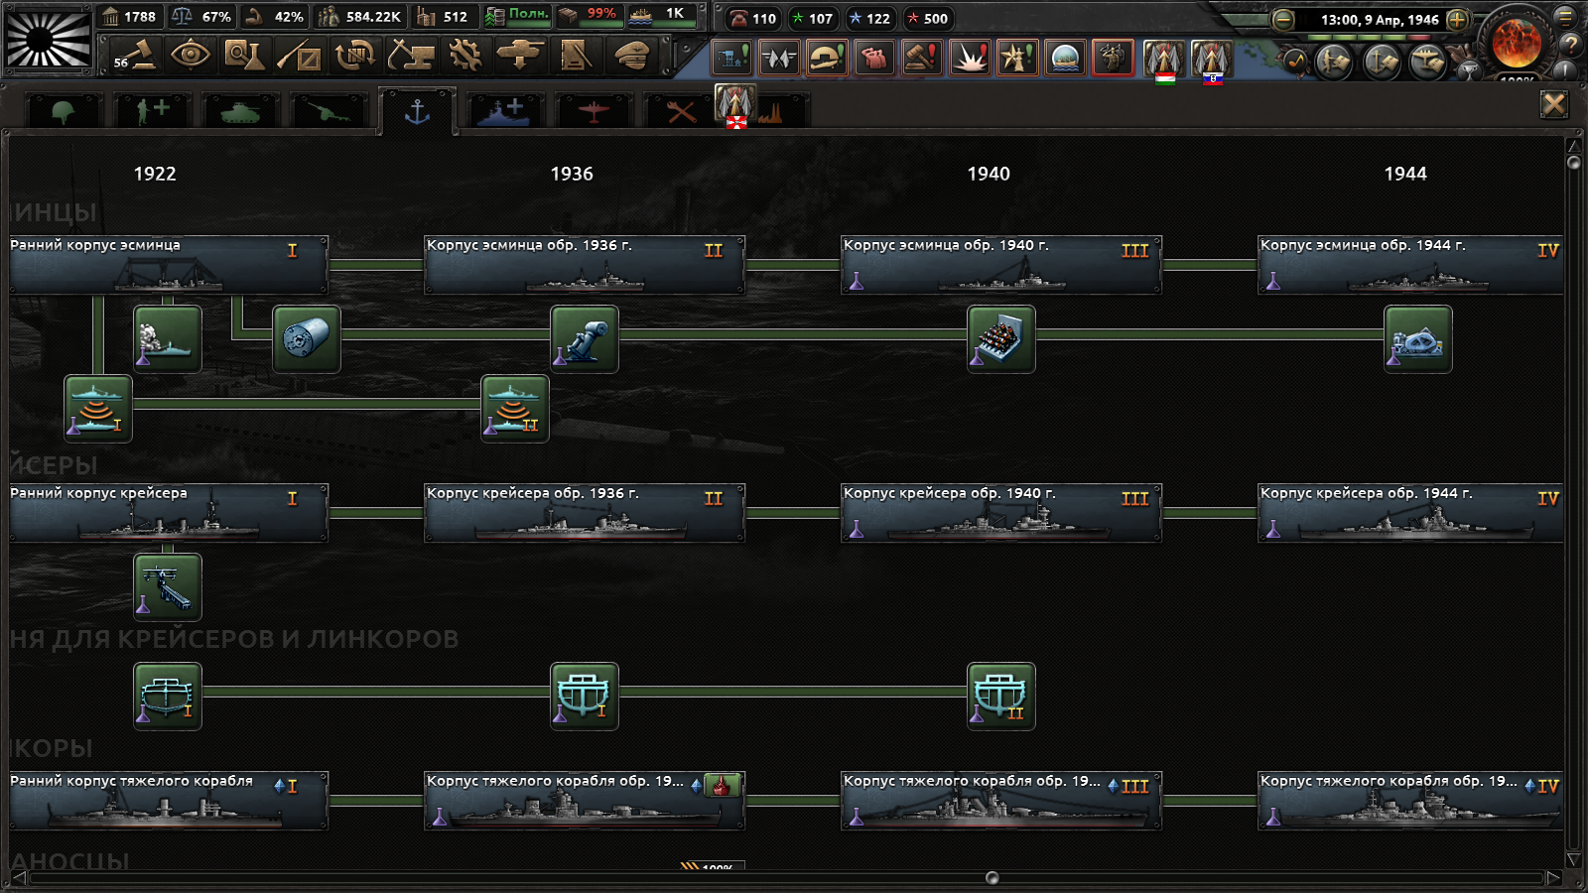Viewport: 1588px width, 893px height.
Task: Open the officer cap menu
Action: 631,55
